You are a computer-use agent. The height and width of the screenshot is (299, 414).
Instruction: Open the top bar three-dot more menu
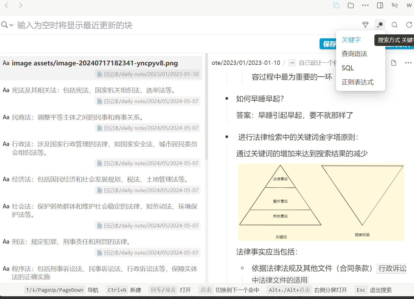pos(365,5)
